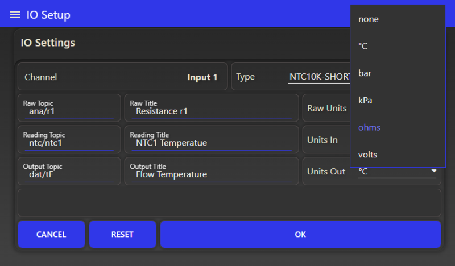Click the RESET button
455x266 pixels.
point(122,234)
